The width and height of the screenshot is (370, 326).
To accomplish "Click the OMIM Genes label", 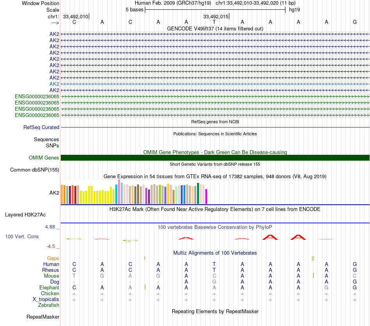I will 44,158.
